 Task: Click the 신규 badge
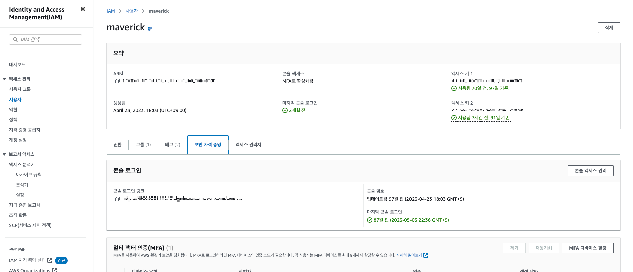pyautogui.click(x=61, y=260)
